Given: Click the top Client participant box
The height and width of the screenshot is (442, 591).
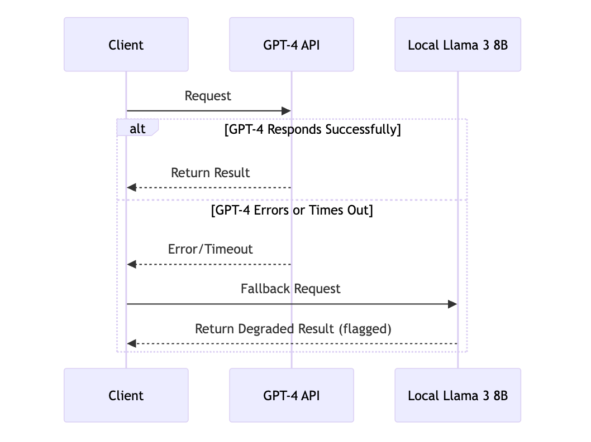Looking at the screenshot, I should coord(126,45).
